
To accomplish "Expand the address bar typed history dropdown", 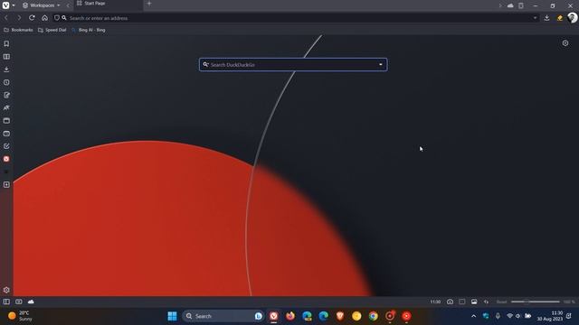I will pyautogui.click(x=535, y=18).
